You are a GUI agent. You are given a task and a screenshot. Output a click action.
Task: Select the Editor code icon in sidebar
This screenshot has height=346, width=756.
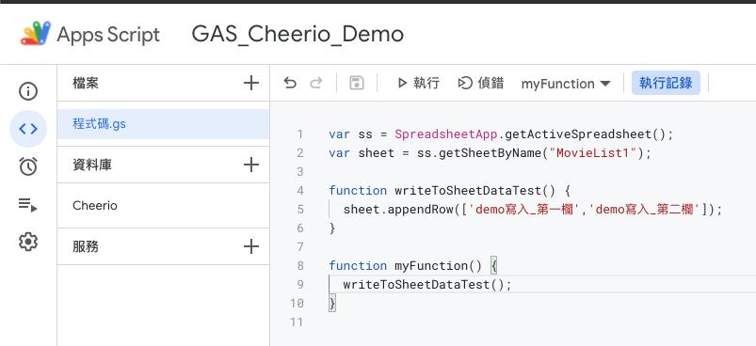pyautogui.click(x=28, y=129)
